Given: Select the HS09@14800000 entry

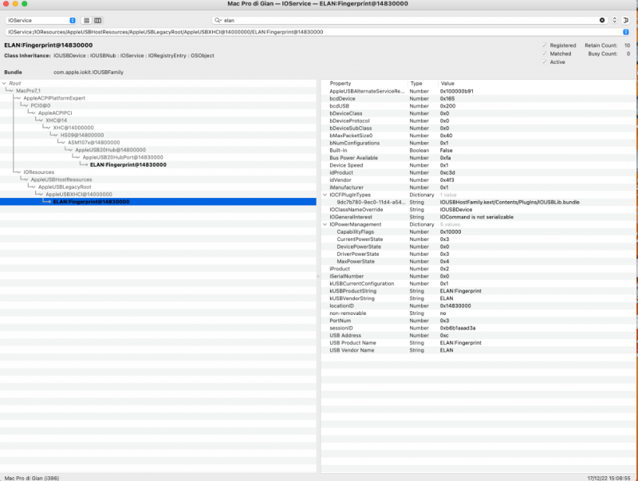Looking at the screenshot, I should [82, 135].
